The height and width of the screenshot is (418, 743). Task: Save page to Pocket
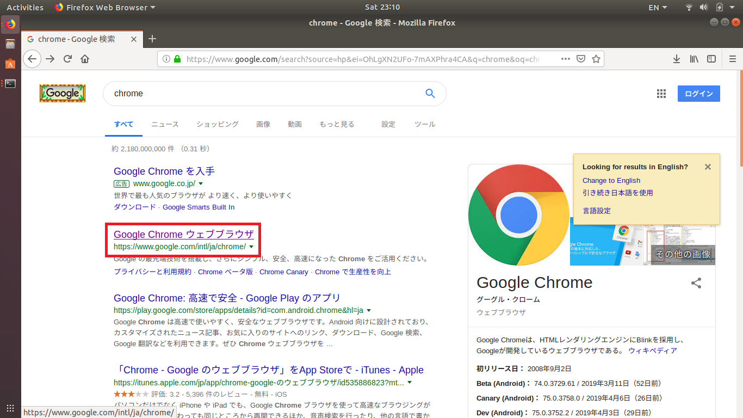pos(581,59)
